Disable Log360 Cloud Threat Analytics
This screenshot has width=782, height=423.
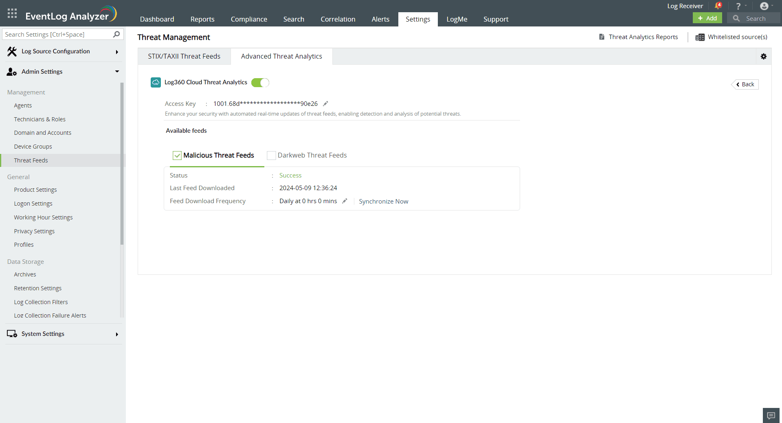pyautogui.click(x=260, y=82)
